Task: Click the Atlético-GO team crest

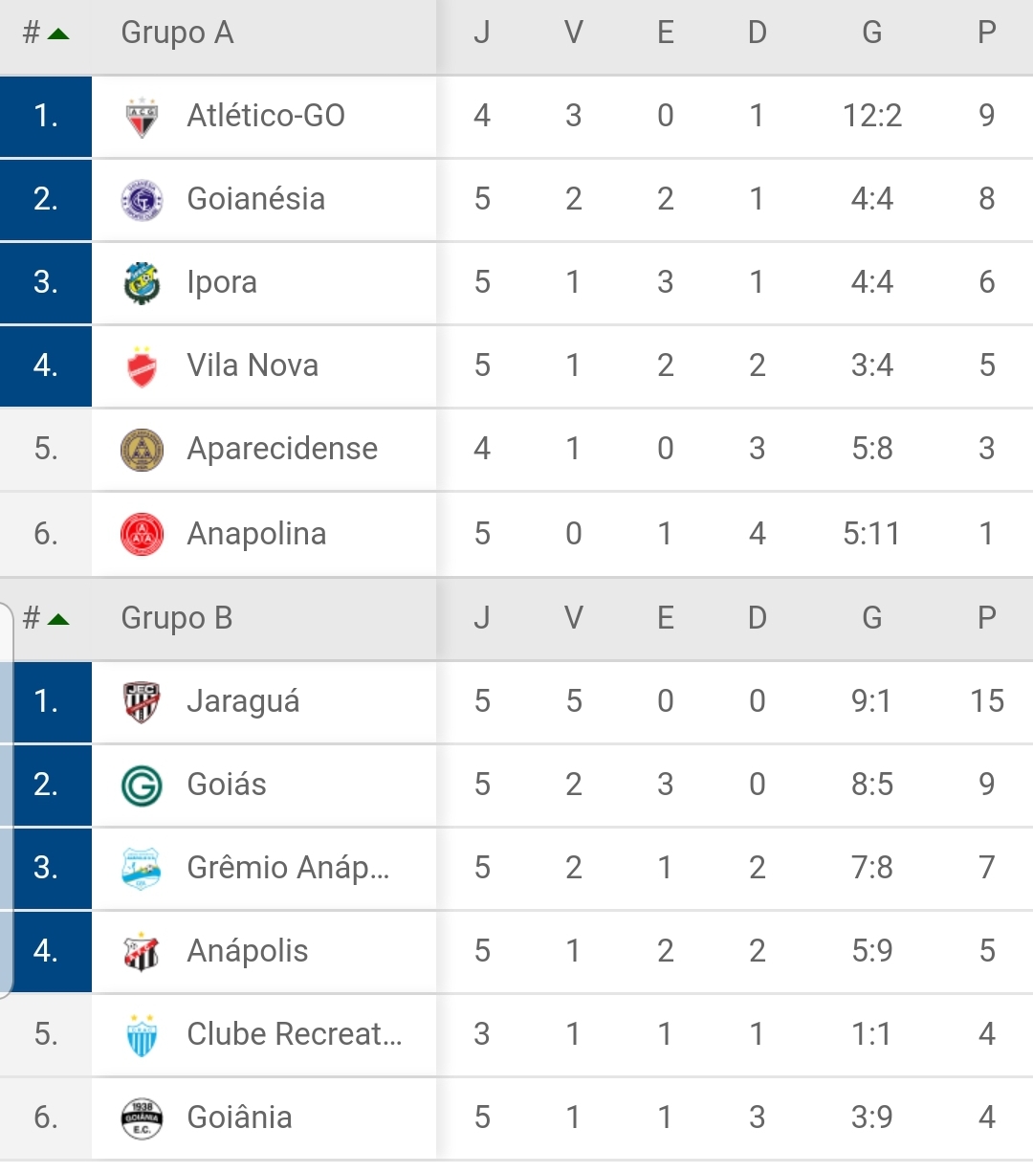Action: click(142, 117)
